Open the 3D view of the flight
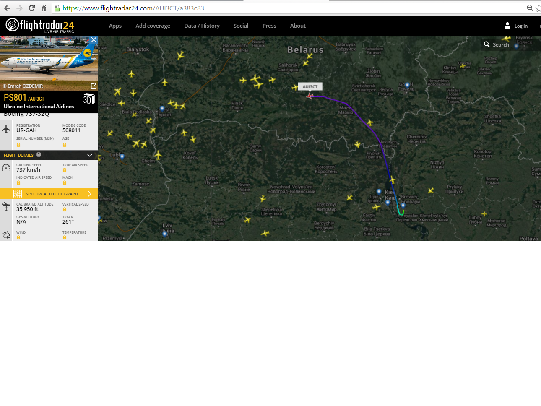This screenshot has width=541, height=406. [89, 99]
